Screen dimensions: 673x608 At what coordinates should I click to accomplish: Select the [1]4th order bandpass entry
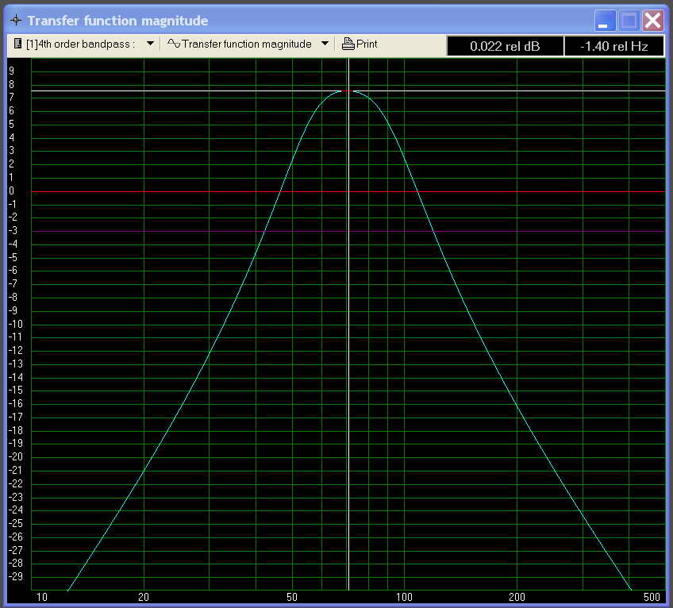click(x=80, y=44)
